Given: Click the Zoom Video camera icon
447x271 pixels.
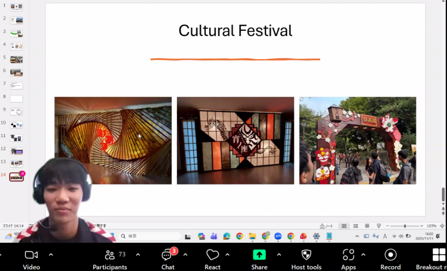Looking at the screenshot, I should click(x=31, y=255).
